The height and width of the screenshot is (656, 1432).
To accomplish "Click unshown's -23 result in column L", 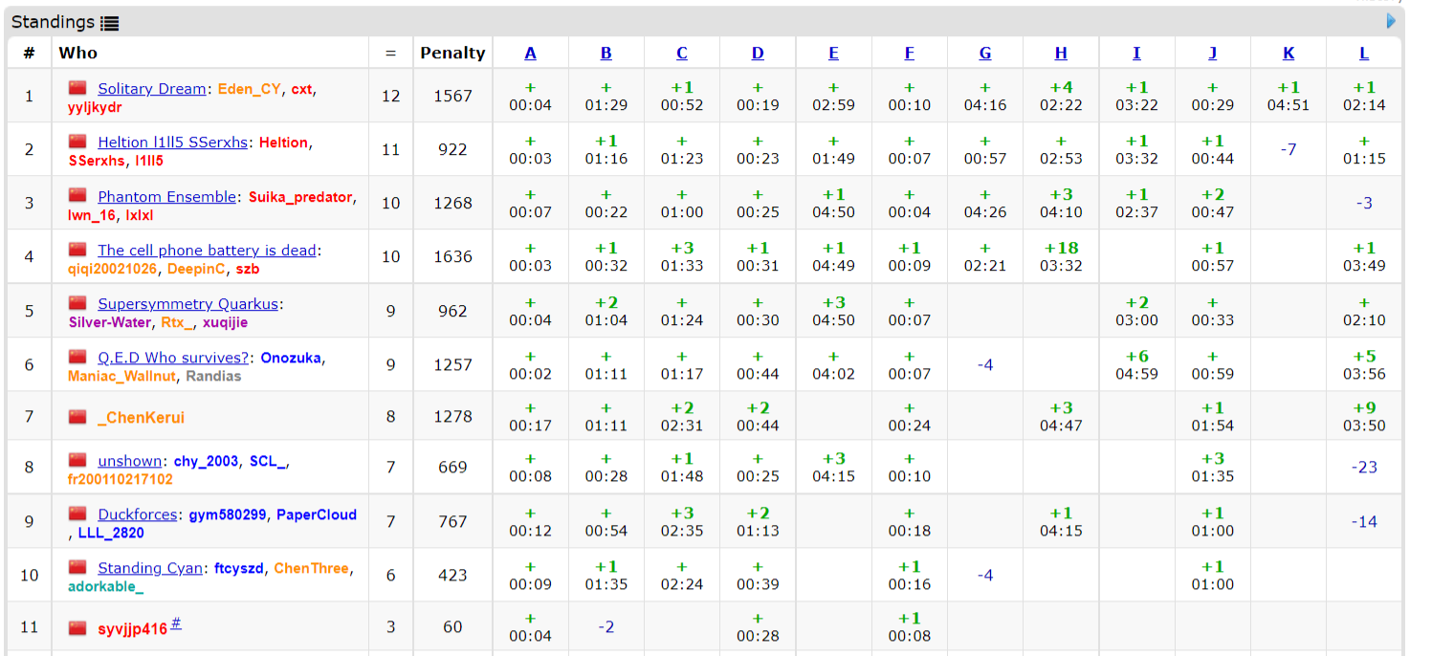I will (1363, 468).
